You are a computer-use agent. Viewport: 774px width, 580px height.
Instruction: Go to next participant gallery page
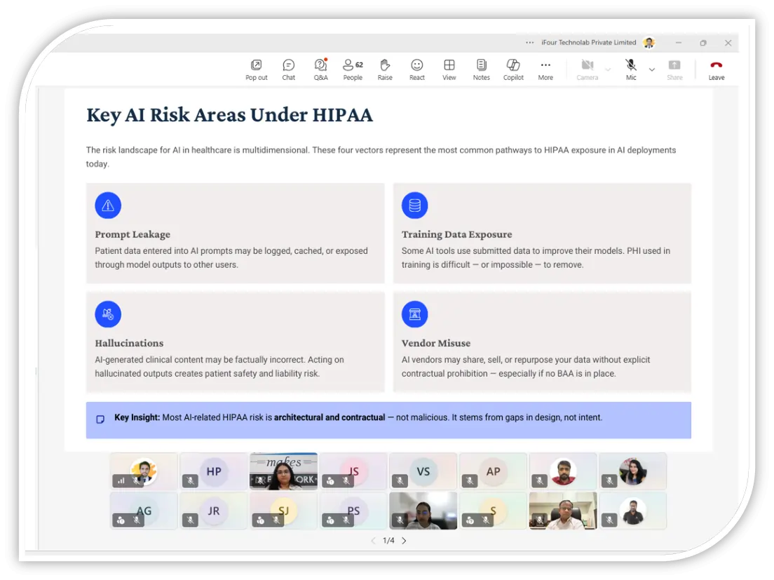(x=404, y=541)
